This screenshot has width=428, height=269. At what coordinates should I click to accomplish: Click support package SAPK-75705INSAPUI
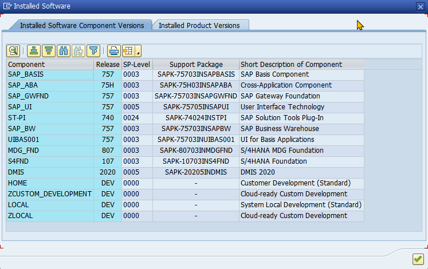(196, 108)
